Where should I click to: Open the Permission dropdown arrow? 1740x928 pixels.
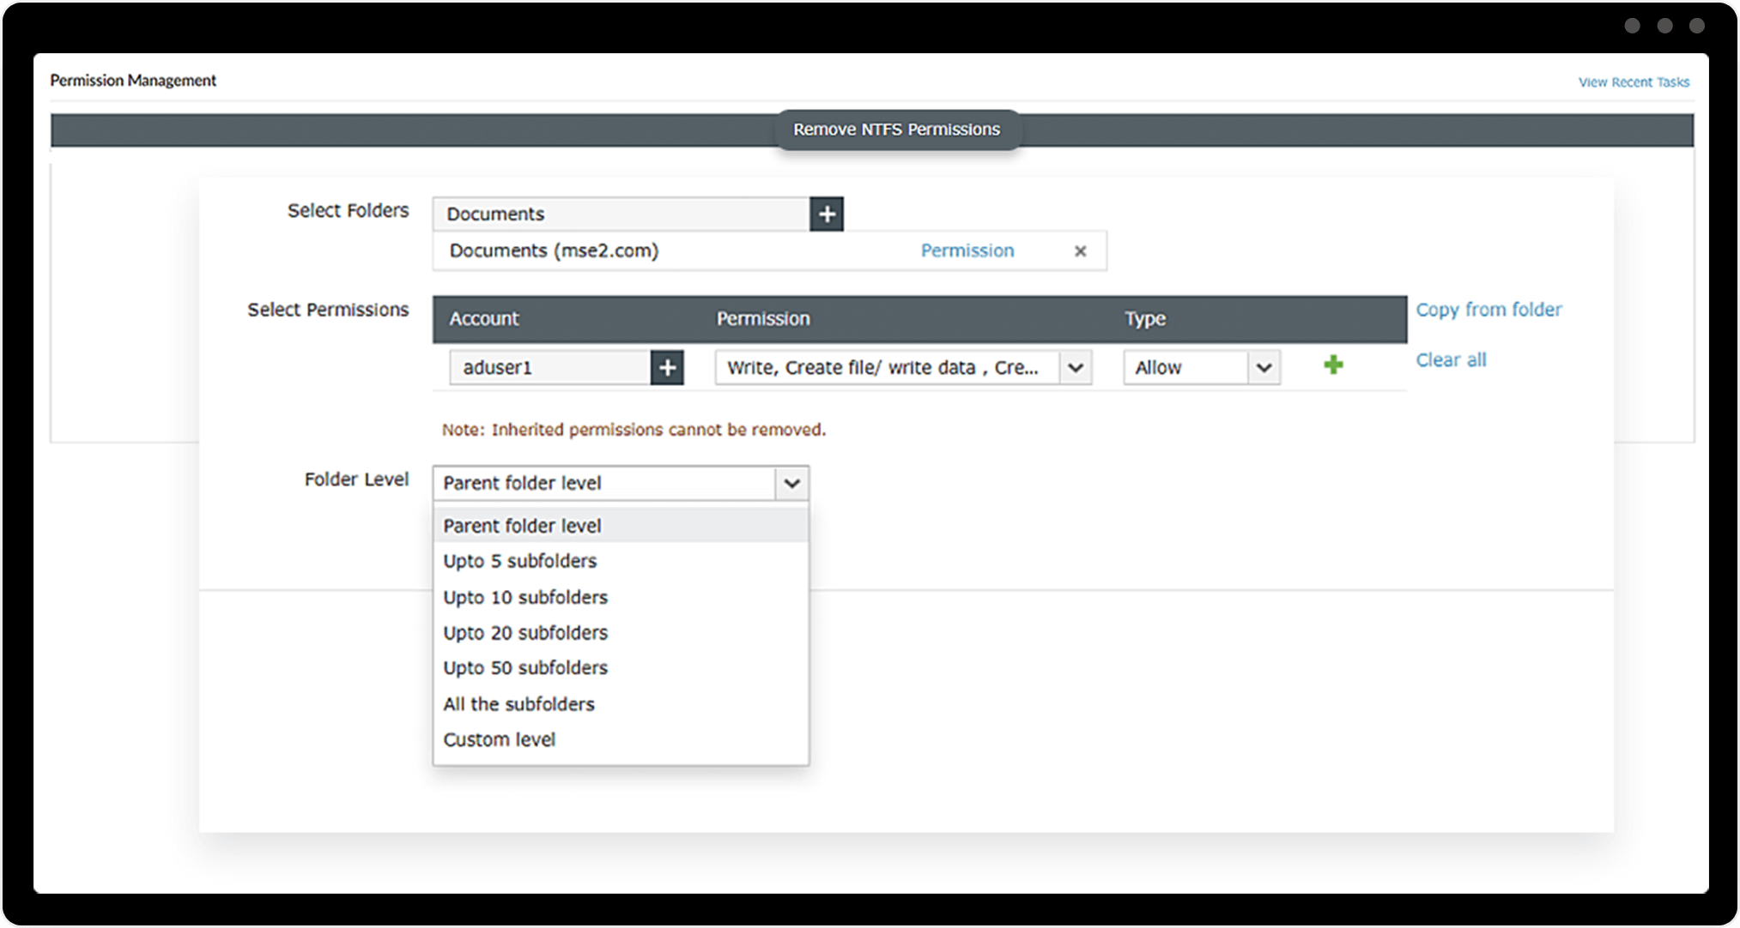point(1075,368)
